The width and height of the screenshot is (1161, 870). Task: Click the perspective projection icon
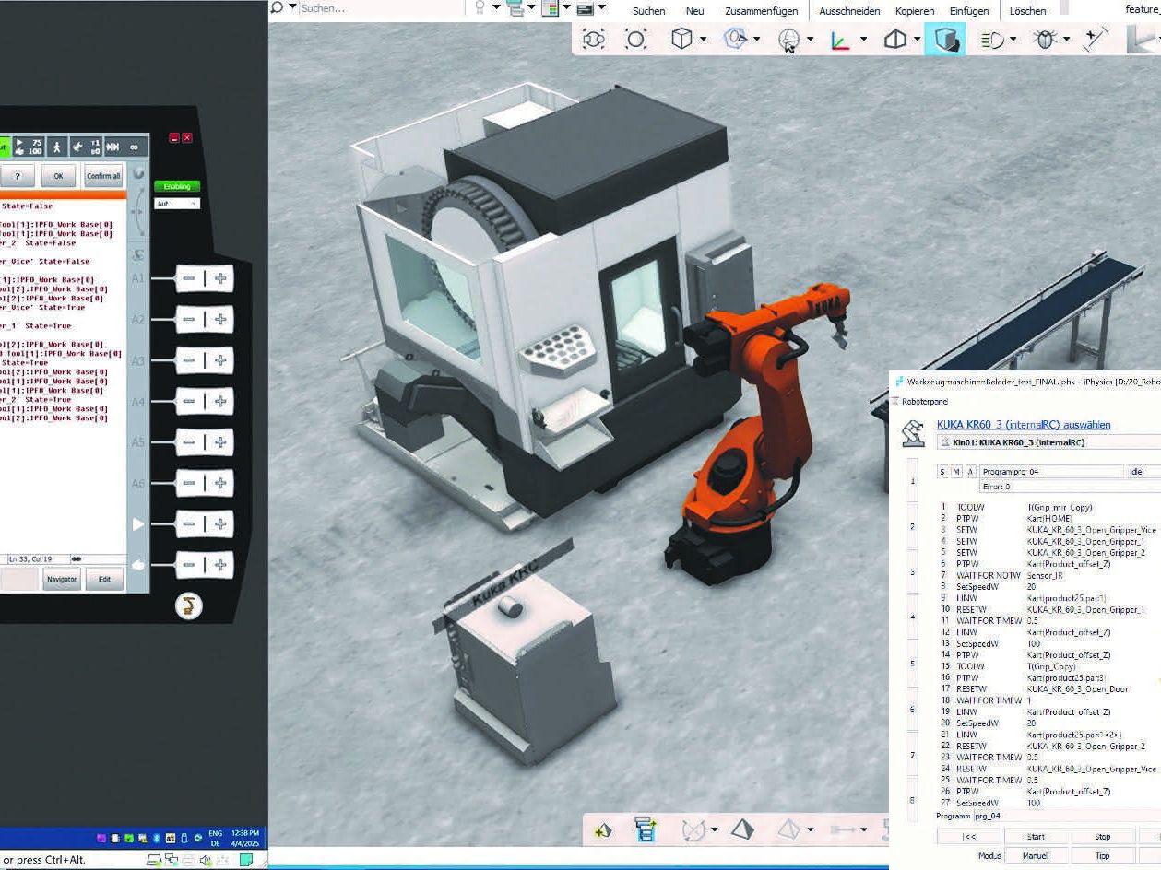(894, 40)
